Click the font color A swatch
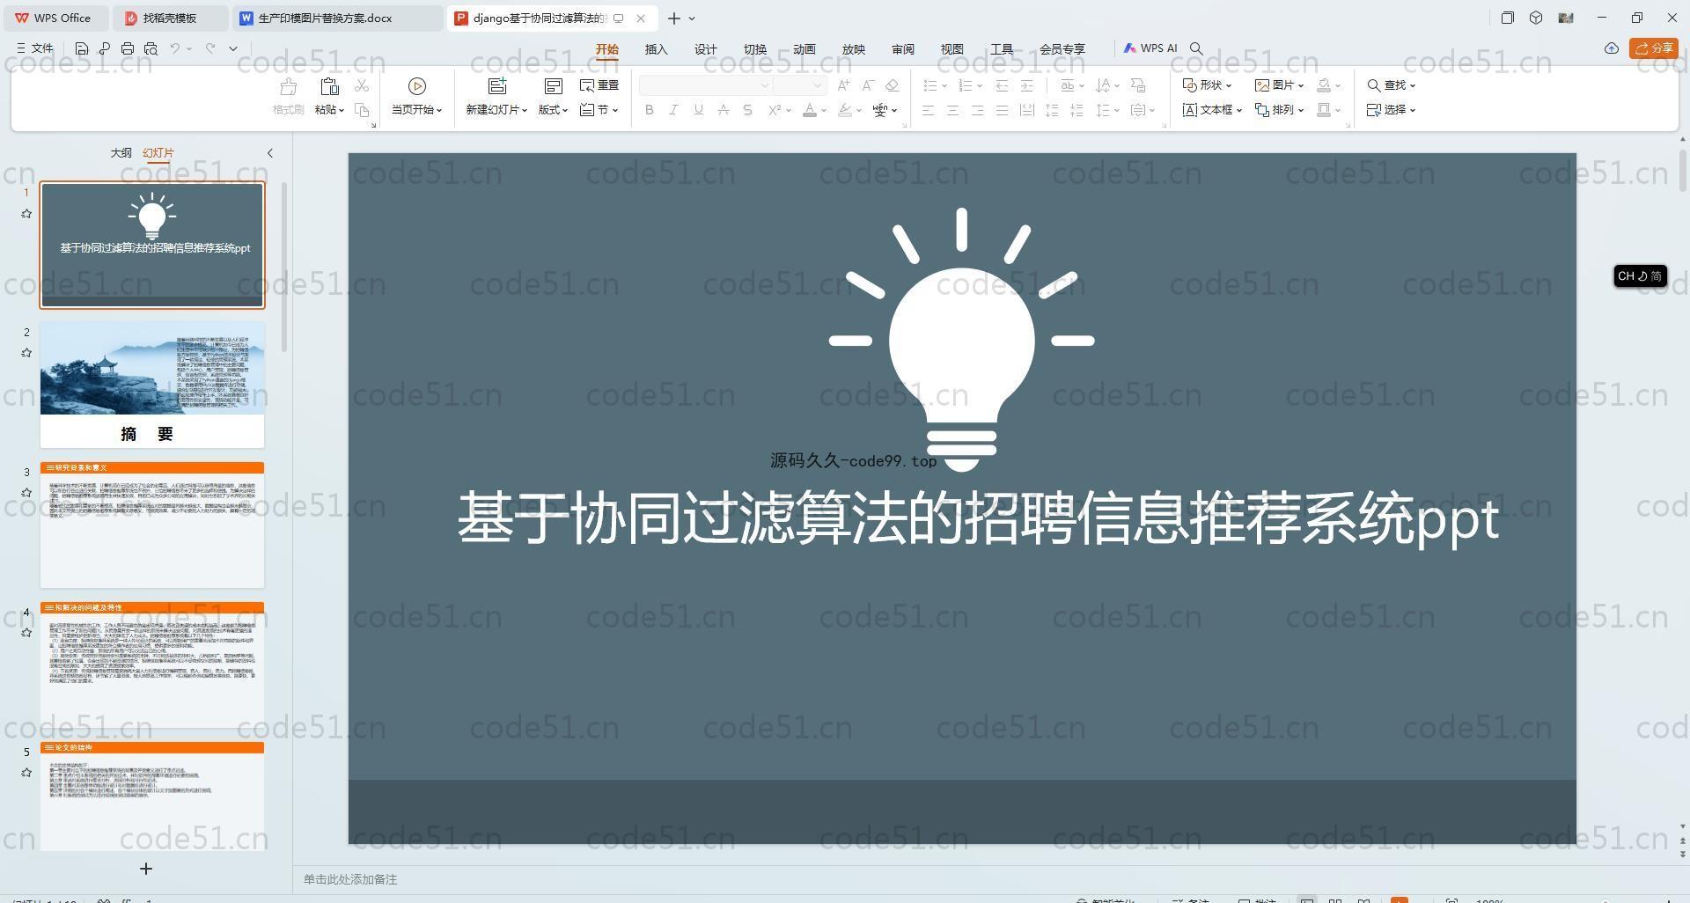1690x903 pixels. [x=810, y=110]
